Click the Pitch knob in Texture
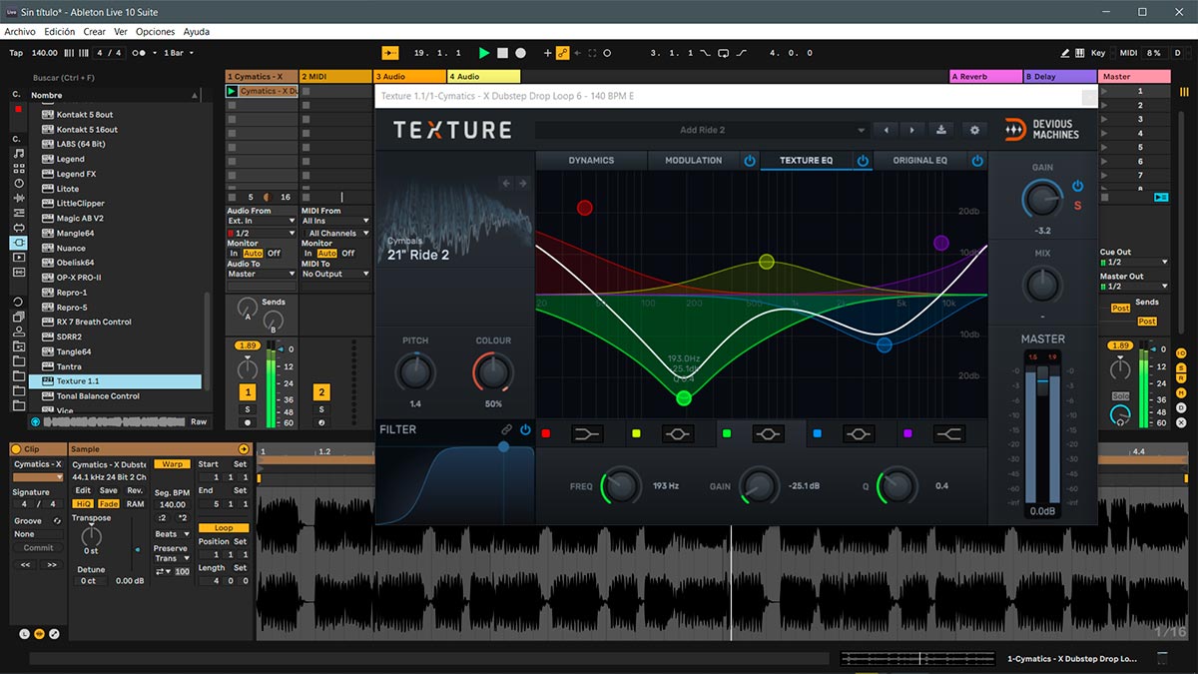1198x674 pixels. click(415, 373)
